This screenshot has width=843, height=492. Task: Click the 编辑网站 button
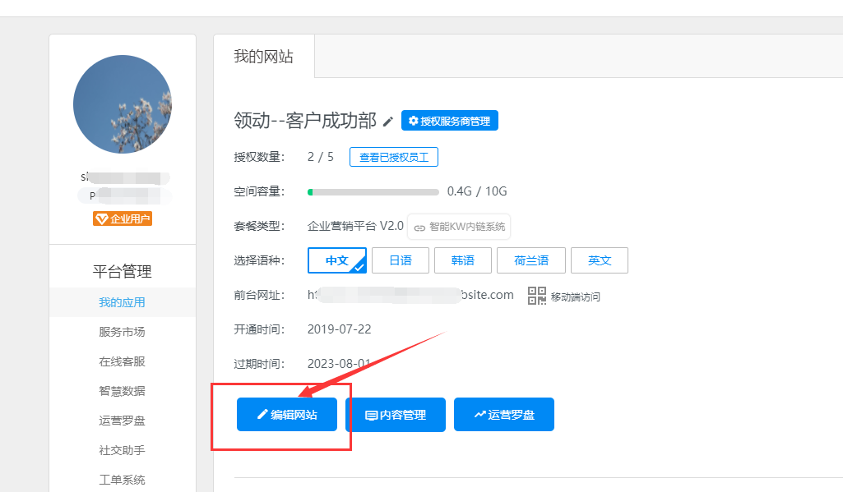(x=288, y=415)
